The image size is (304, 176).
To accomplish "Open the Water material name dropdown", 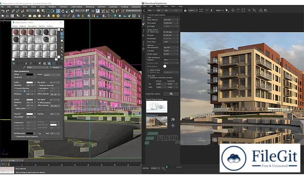I will coord(37,67).
